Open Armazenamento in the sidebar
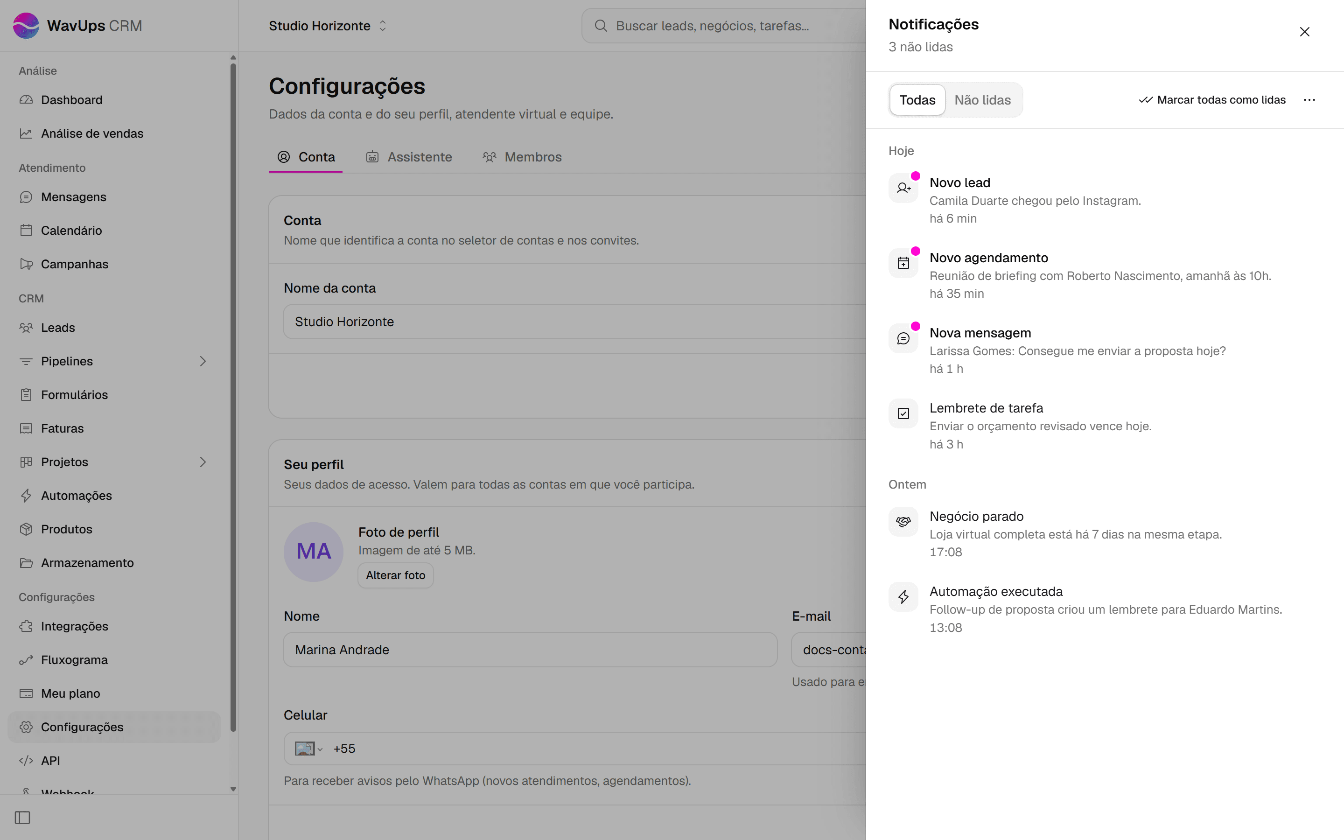The height and width of the screenshot is (840, 1344). tap(114, 563)
